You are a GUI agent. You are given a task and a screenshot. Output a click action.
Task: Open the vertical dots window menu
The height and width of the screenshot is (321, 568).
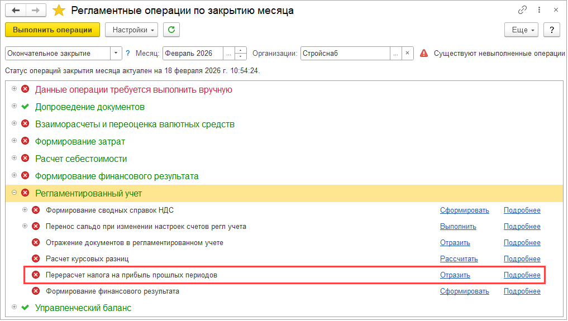point(538,10)
